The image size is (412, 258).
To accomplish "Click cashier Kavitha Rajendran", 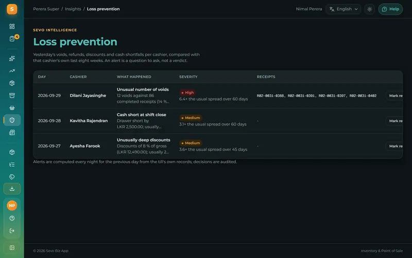I will click(x=89, y=121).
